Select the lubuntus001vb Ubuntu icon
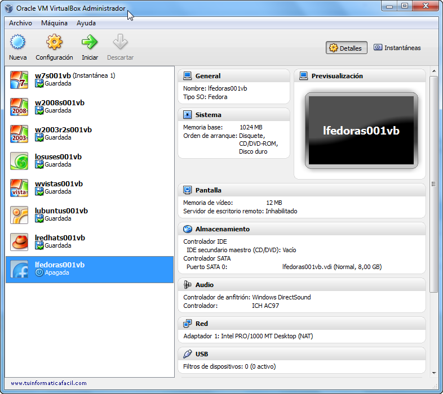 pyautogui.click(x=19, y=215)
